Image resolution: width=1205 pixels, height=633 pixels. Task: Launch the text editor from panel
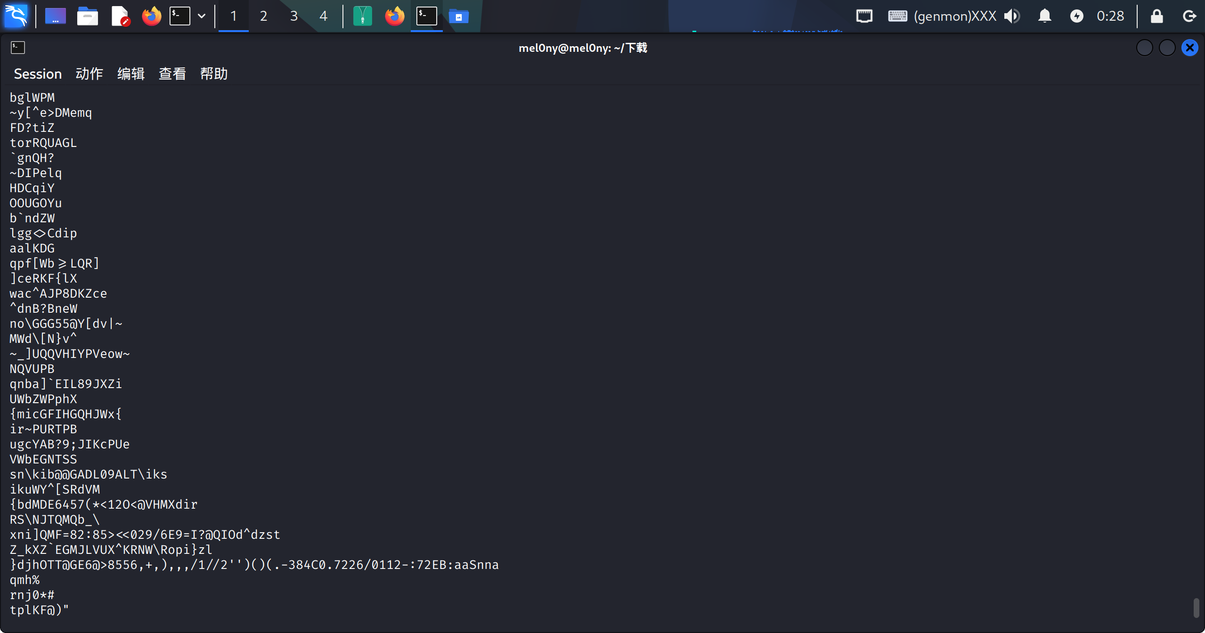tap(120, 16)
